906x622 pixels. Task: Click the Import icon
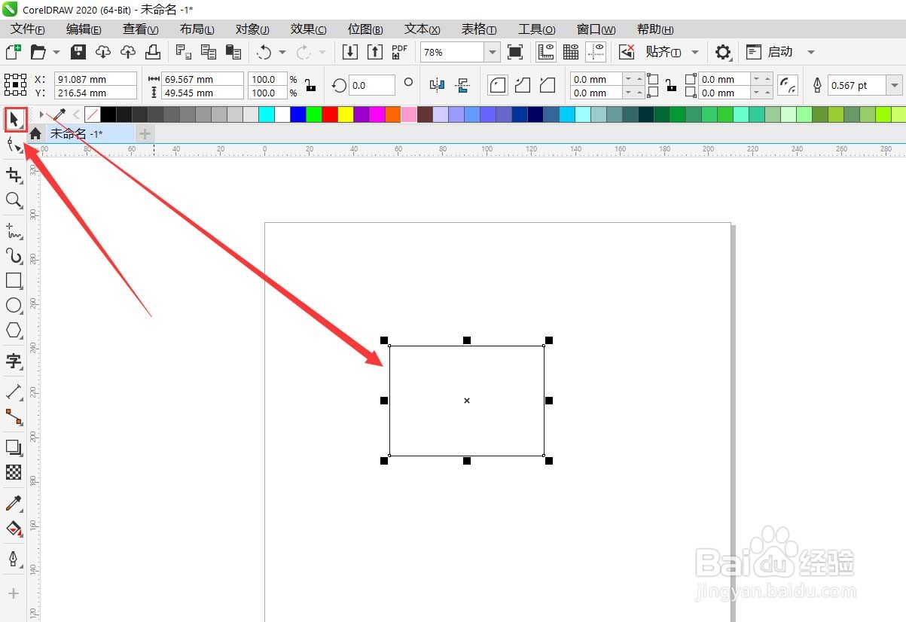[x=349, y=52]
